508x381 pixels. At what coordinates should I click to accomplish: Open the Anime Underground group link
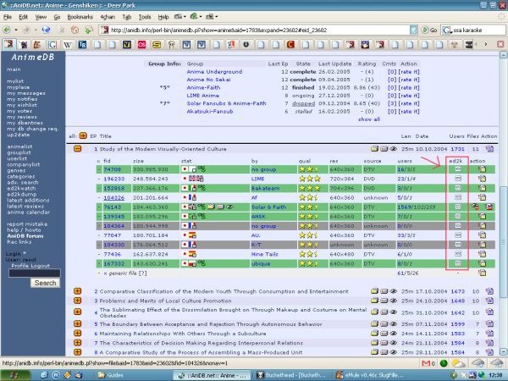tap(214, 72)
